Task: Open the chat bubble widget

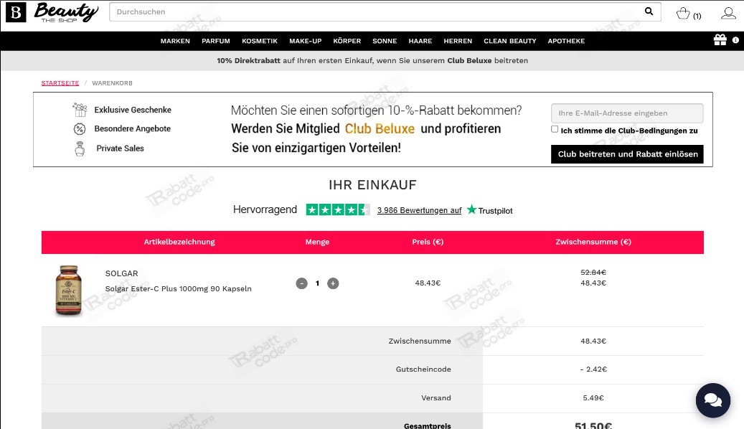Action: pyautogui.click(x=712, y=400)
